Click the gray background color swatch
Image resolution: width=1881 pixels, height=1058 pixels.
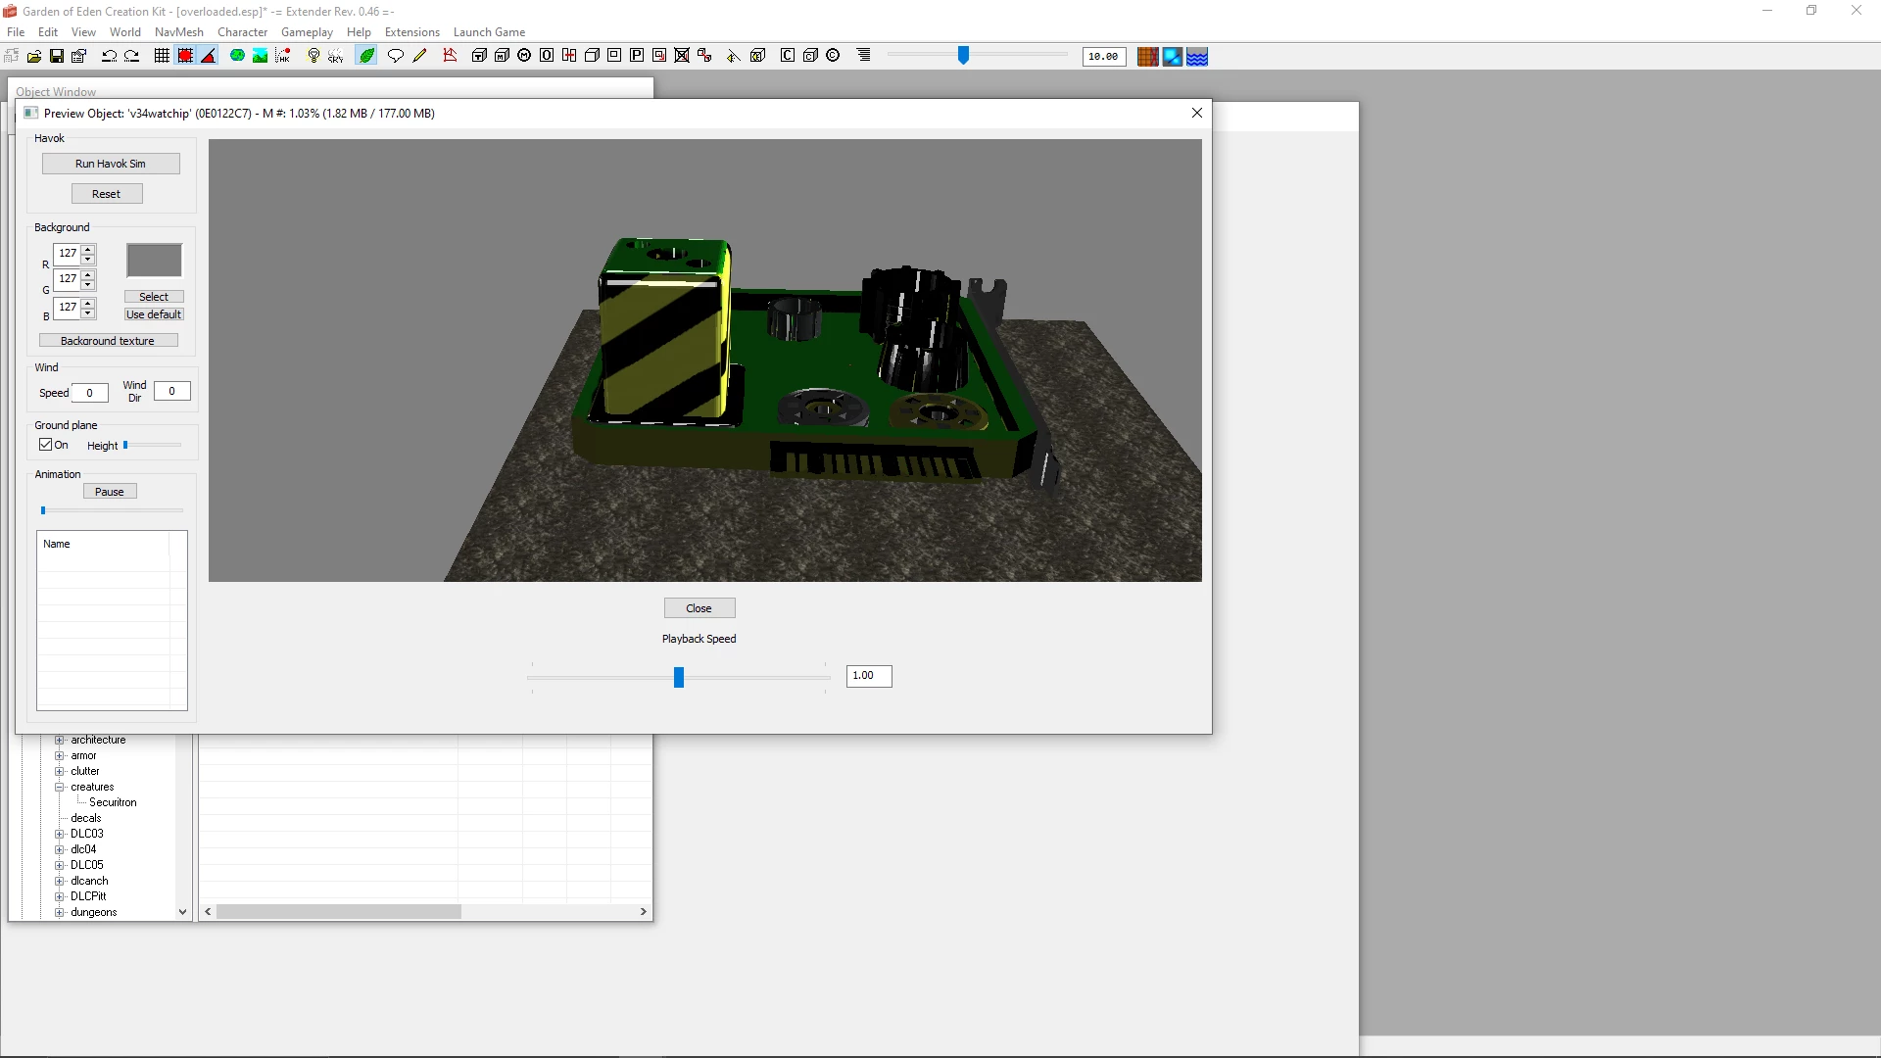click(154, 260)
